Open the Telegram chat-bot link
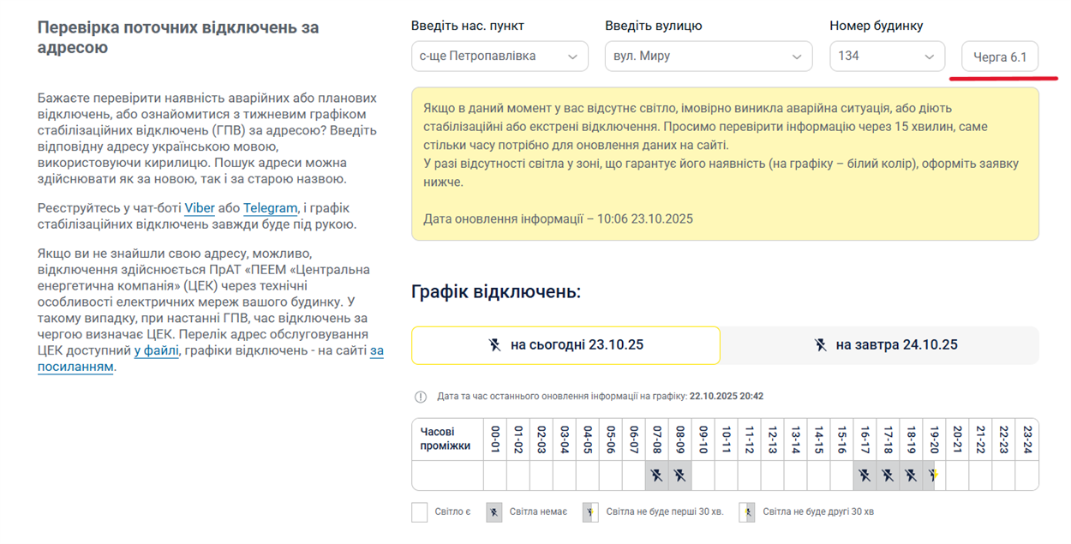 click(270, 208)
